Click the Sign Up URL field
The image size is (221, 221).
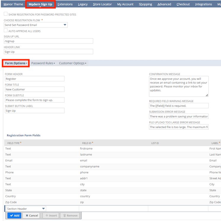[x=48, y=41]
